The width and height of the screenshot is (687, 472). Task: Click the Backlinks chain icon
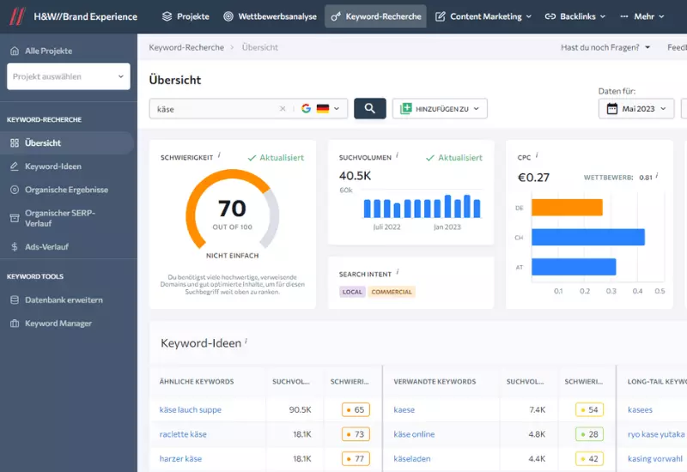coord(550,16)
